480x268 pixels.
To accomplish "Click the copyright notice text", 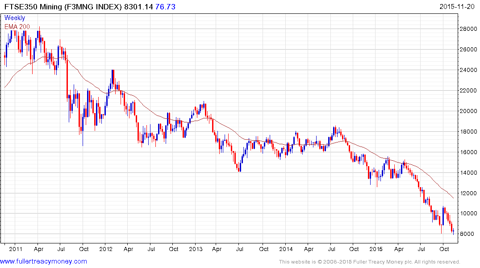I will (x=370, y=262).
